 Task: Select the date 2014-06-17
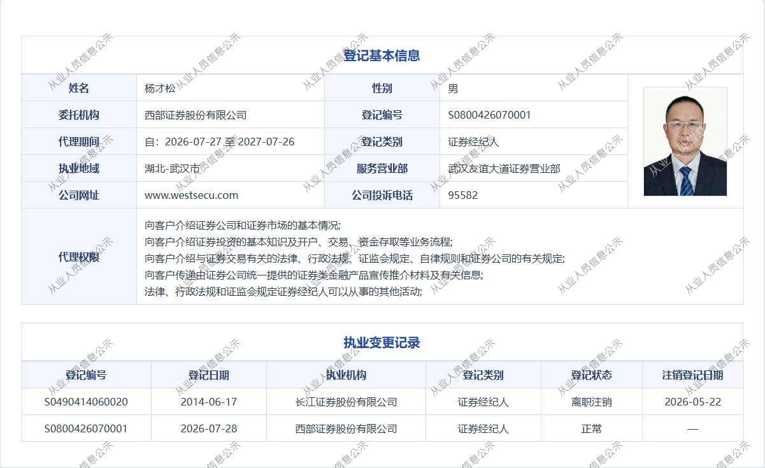tap(209, 402)
